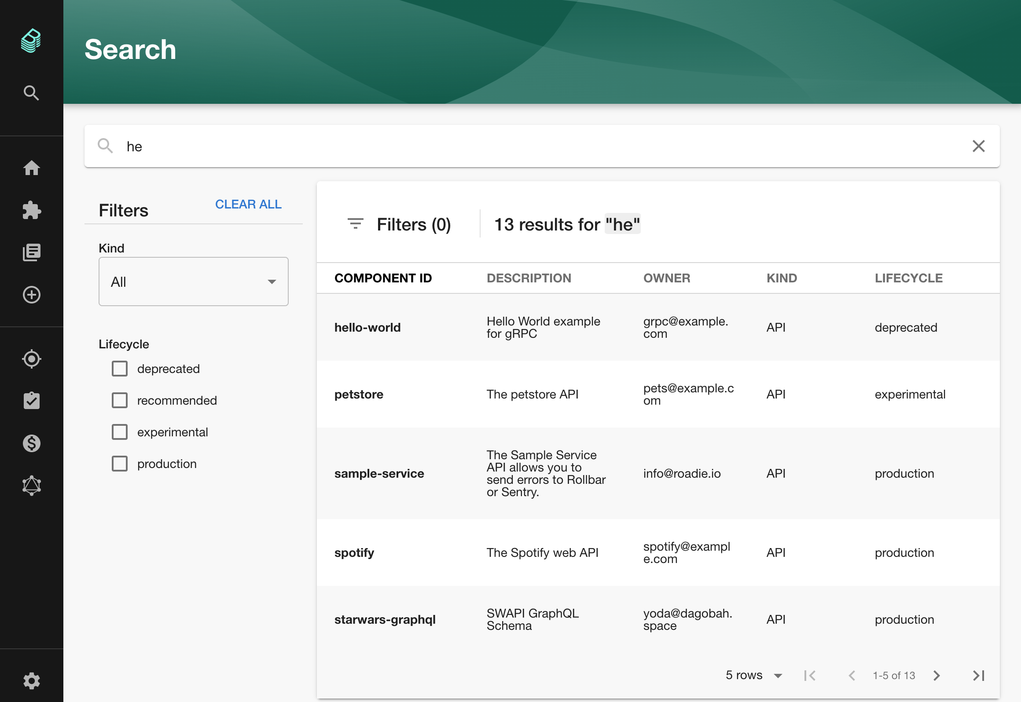The width and height of the screenshot is (1021, 702).
Task: Open the 5 rows page-size dropdown
Action: pyautogui.click(x=753, y=675)
